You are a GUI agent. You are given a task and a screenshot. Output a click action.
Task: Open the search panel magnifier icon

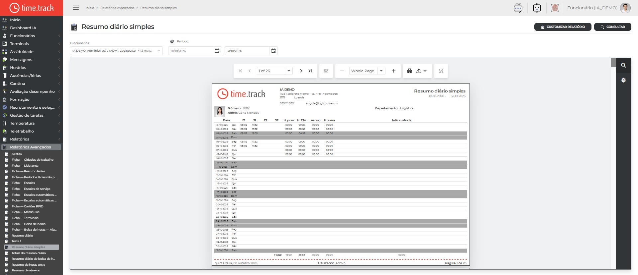point(623,65)
